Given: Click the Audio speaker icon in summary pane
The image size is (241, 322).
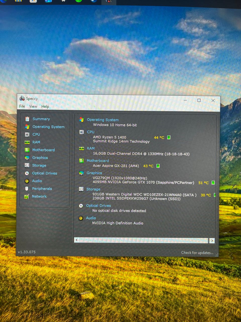Looking at the screenshot, I should pyautogui.click(x=81, y=218).
